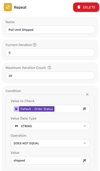Open the Current Iteration help tooltip icon
Screen dimensions: 100x171
pyautogui.click(x=35, y=45)
